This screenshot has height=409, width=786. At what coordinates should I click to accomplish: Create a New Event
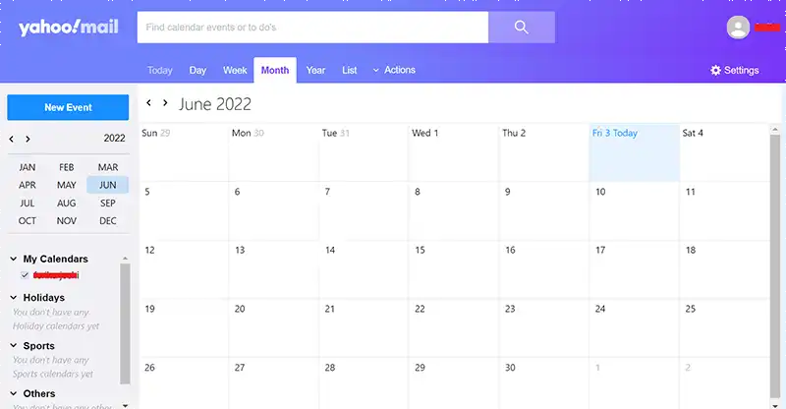click(68, 107)
